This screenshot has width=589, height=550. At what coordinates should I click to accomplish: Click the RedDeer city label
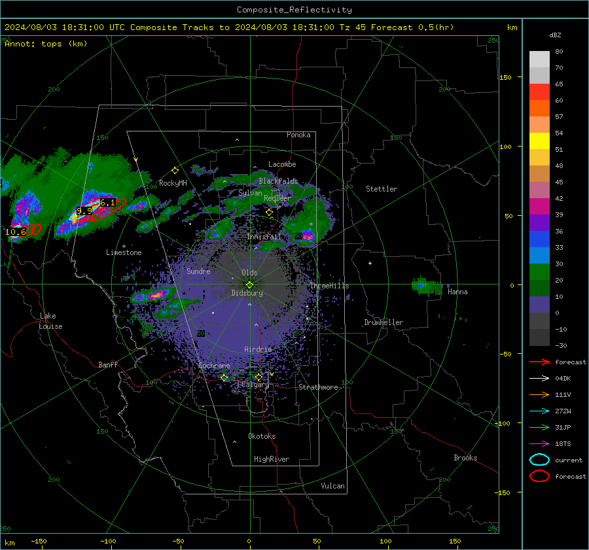click(x=277, y=198)
